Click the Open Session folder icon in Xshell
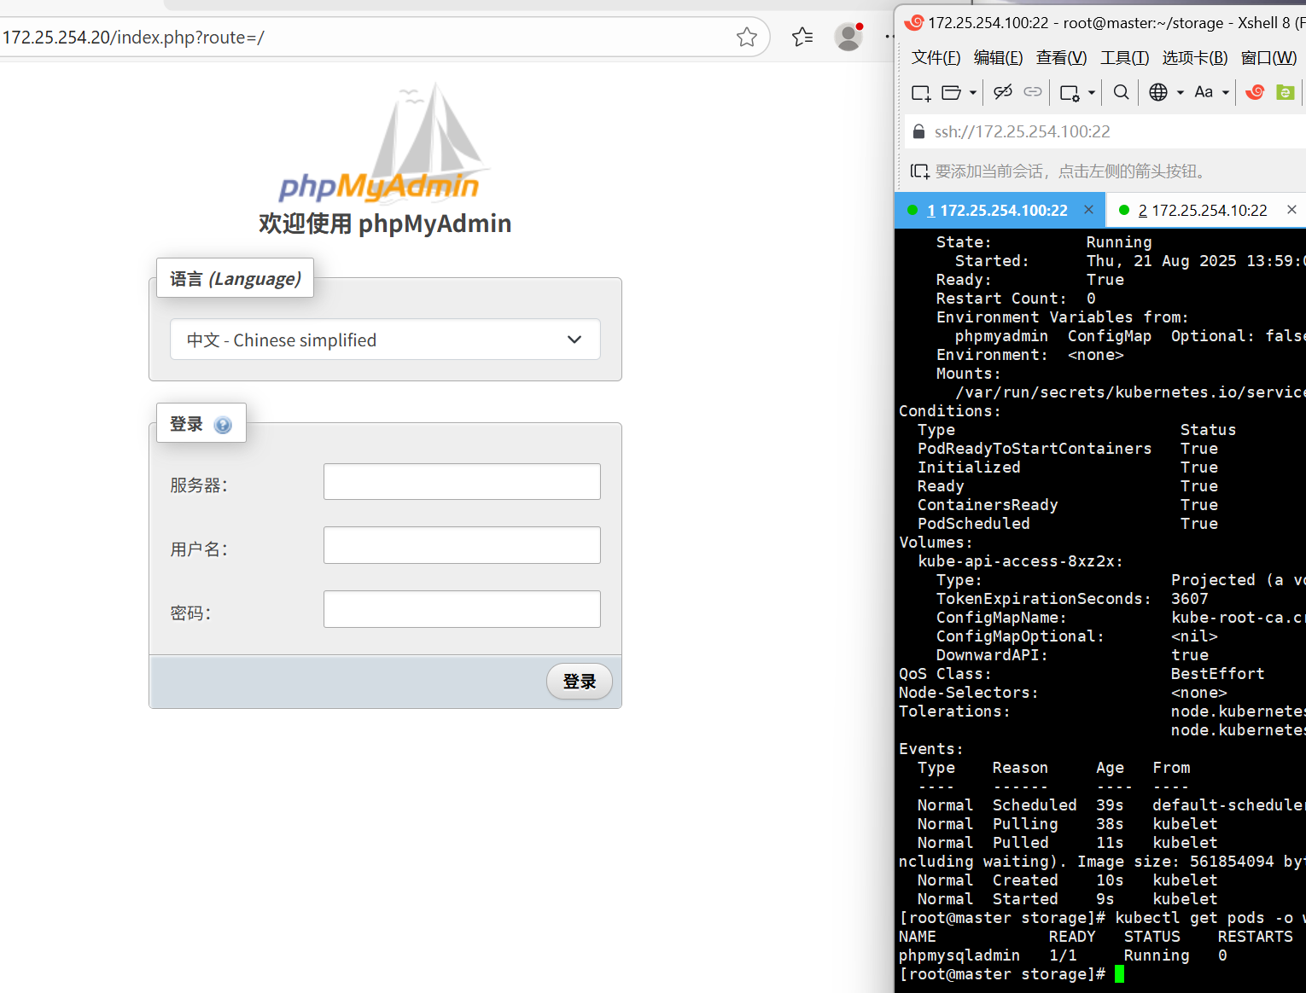The height and width of the screenshot is (993, 1306). coord(951,93)
